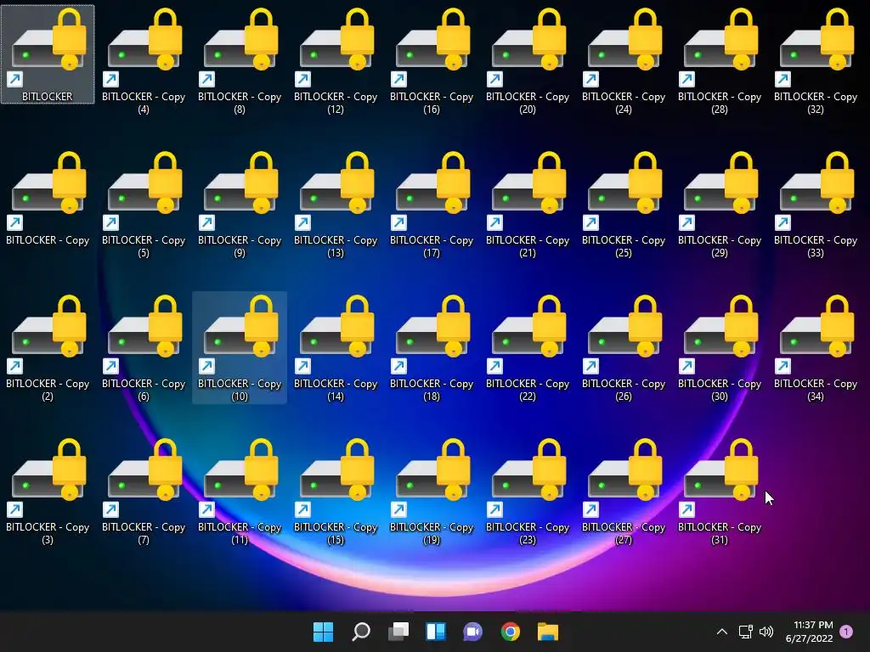
Task: Select BITLOCKER - Copy (22) shortcut
Action: point(528,347)
